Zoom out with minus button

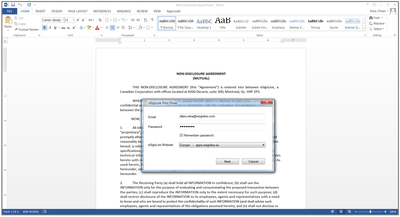[x=356, y=212]
